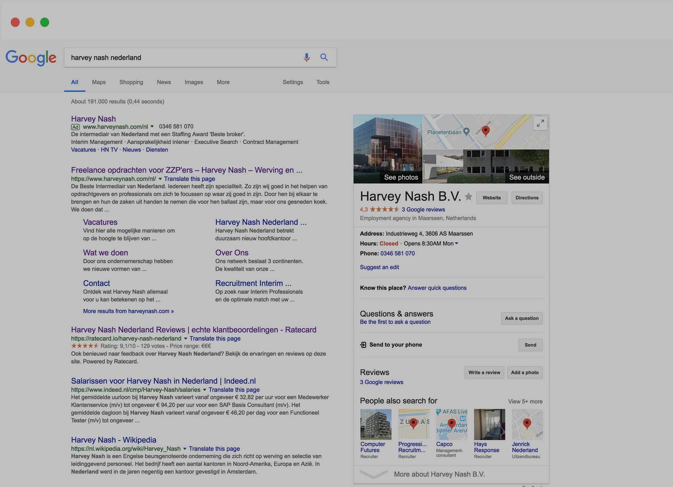This screenshot has height=487, width=673.
Task: Open Capco map thumbnail
Action: tap(451, 424)
